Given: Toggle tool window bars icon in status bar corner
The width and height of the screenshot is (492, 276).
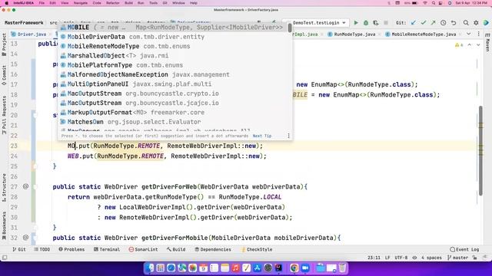Looking at the screenshot, I should [x=5, y=258].
